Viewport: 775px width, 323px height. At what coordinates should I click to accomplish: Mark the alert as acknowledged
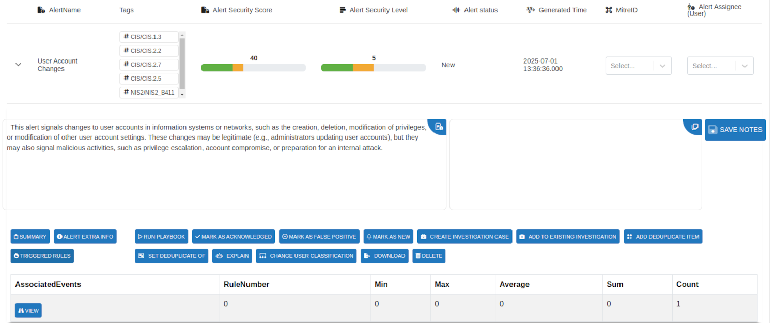[x=233, y=237]
